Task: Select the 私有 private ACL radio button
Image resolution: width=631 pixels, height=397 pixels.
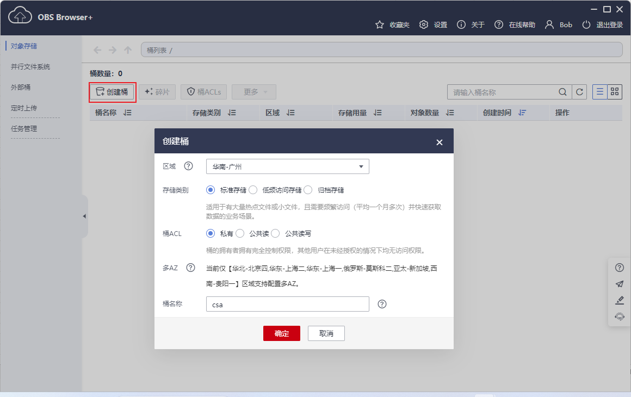Action: pos(209,233)
